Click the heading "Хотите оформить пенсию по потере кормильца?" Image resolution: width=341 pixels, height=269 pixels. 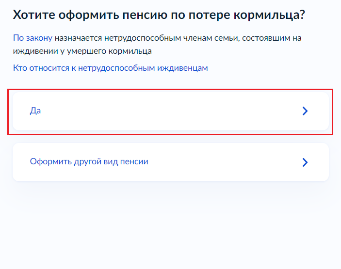click(159, 15)
